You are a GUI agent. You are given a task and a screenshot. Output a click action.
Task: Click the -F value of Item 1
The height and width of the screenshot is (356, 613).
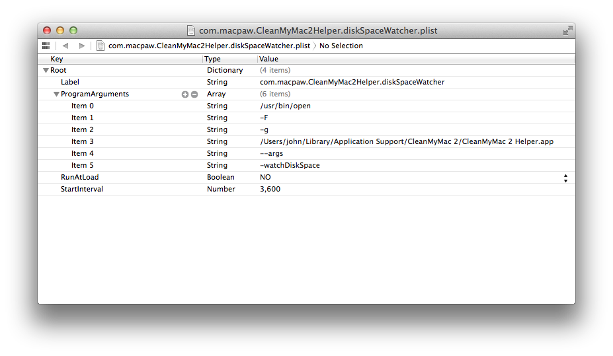264,118
